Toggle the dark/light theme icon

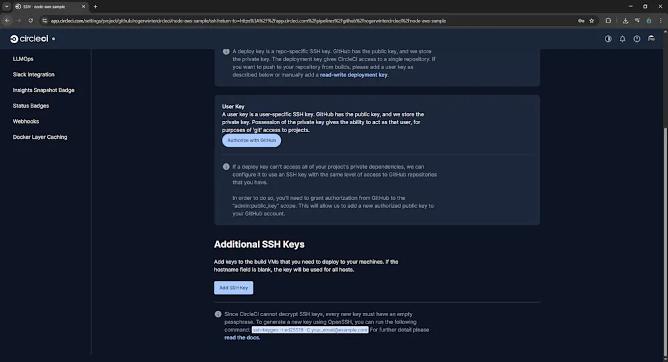tap(608, 39)
